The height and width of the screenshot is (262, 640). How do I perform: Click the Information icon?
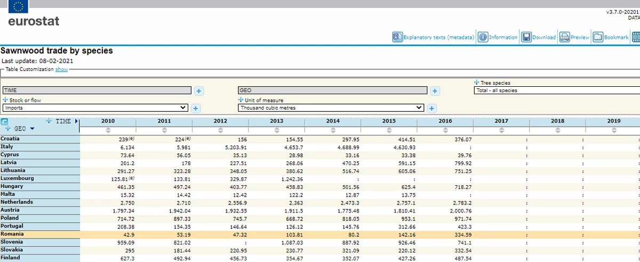(x=483, y=37)
